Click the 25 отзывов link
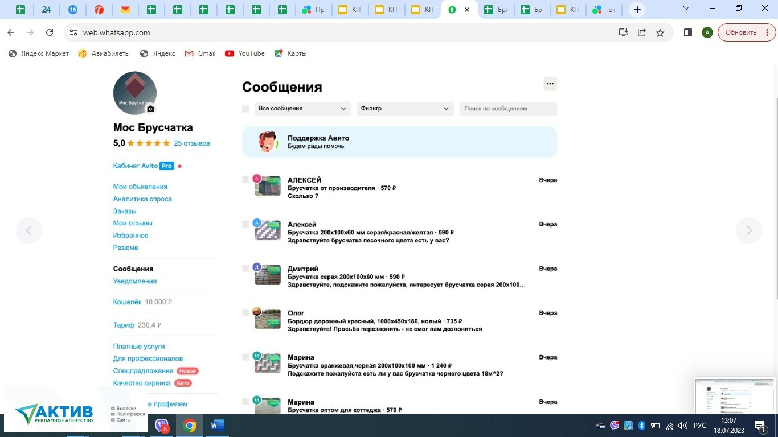Image resolution: width=778 pixels, height=437 pixels. point(192,143)
